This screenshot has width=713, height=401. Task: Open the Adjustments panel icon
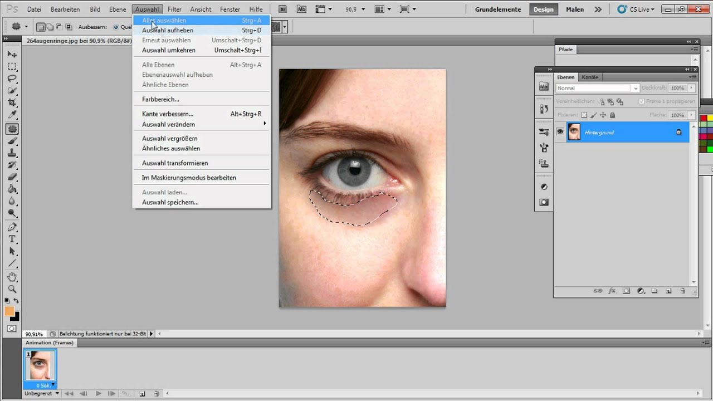click(x=544, y=187)
